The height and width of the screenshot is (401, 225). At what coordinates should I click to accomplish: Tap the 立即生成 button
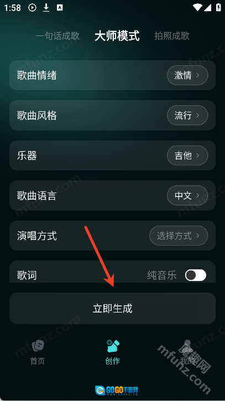113,309
